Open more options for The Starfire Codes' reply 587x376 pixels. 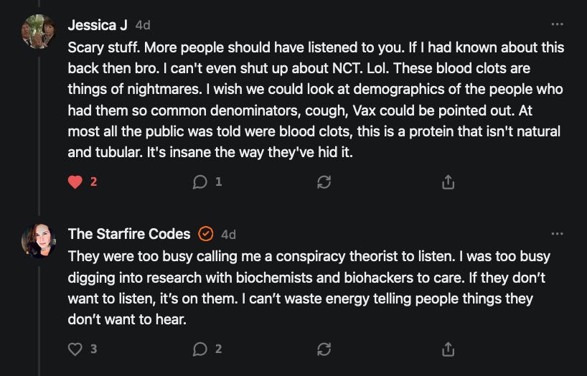click(x=557, y=234)
